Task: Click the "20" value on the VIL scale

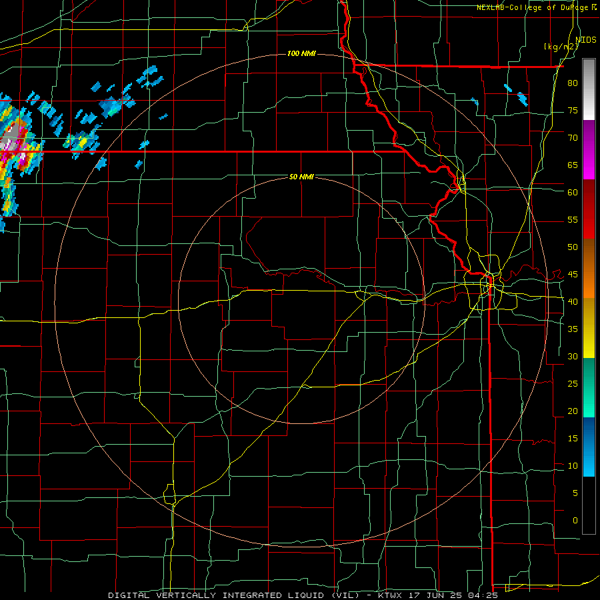Action: pos(573,411)
